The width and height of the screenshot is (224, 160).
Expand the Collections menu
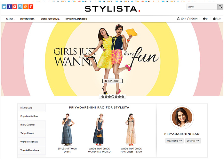pos(51,19)
